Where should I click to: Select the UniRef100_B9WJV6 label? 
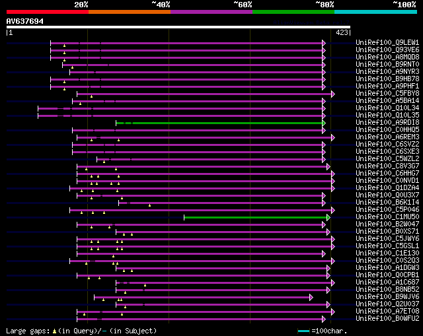tap(387, 297)
